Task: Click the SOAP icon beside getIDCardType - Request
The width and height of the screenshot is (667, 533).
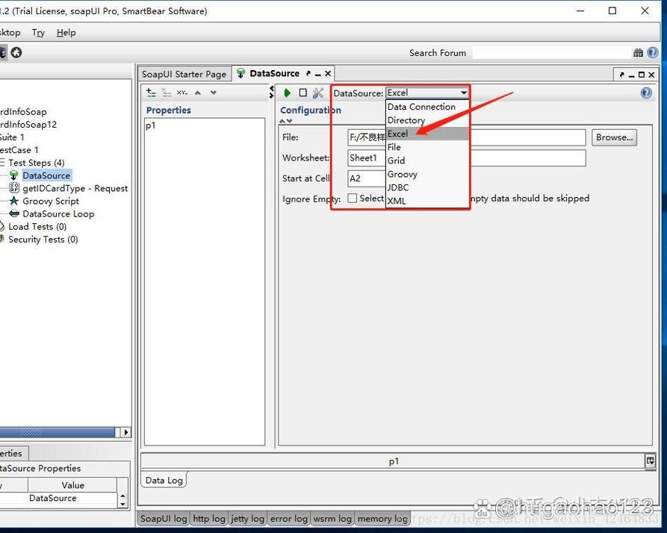Action: click(14, 188)
